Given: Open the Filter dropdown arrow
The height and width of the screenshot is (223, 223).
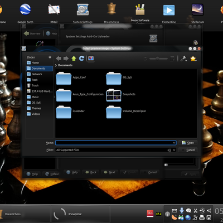Looking at the screenshot, I should pyautogui.click(x=174, y=150).
